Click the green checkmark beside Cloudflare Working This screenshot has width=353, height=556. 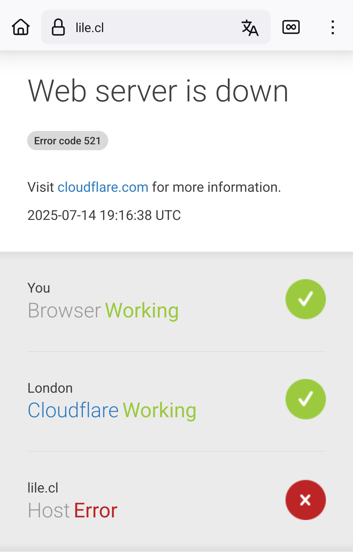(x=306, y=399)
